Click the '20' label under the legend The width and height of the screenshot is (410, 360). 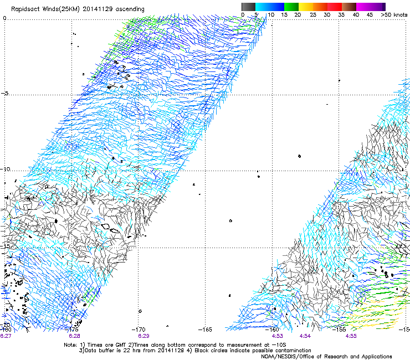298,15
